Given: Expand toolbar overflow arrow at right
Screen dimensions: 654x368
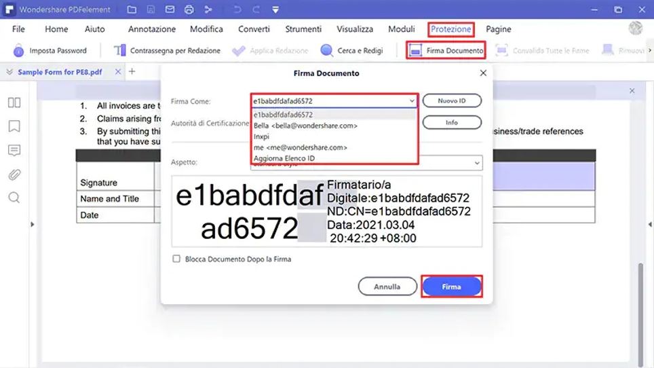Looking at the screenshot, I should (x=649, y=50).
